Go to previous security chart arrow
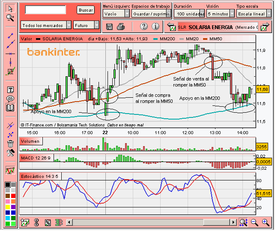The image size is (275, 231). coord(171,27)
